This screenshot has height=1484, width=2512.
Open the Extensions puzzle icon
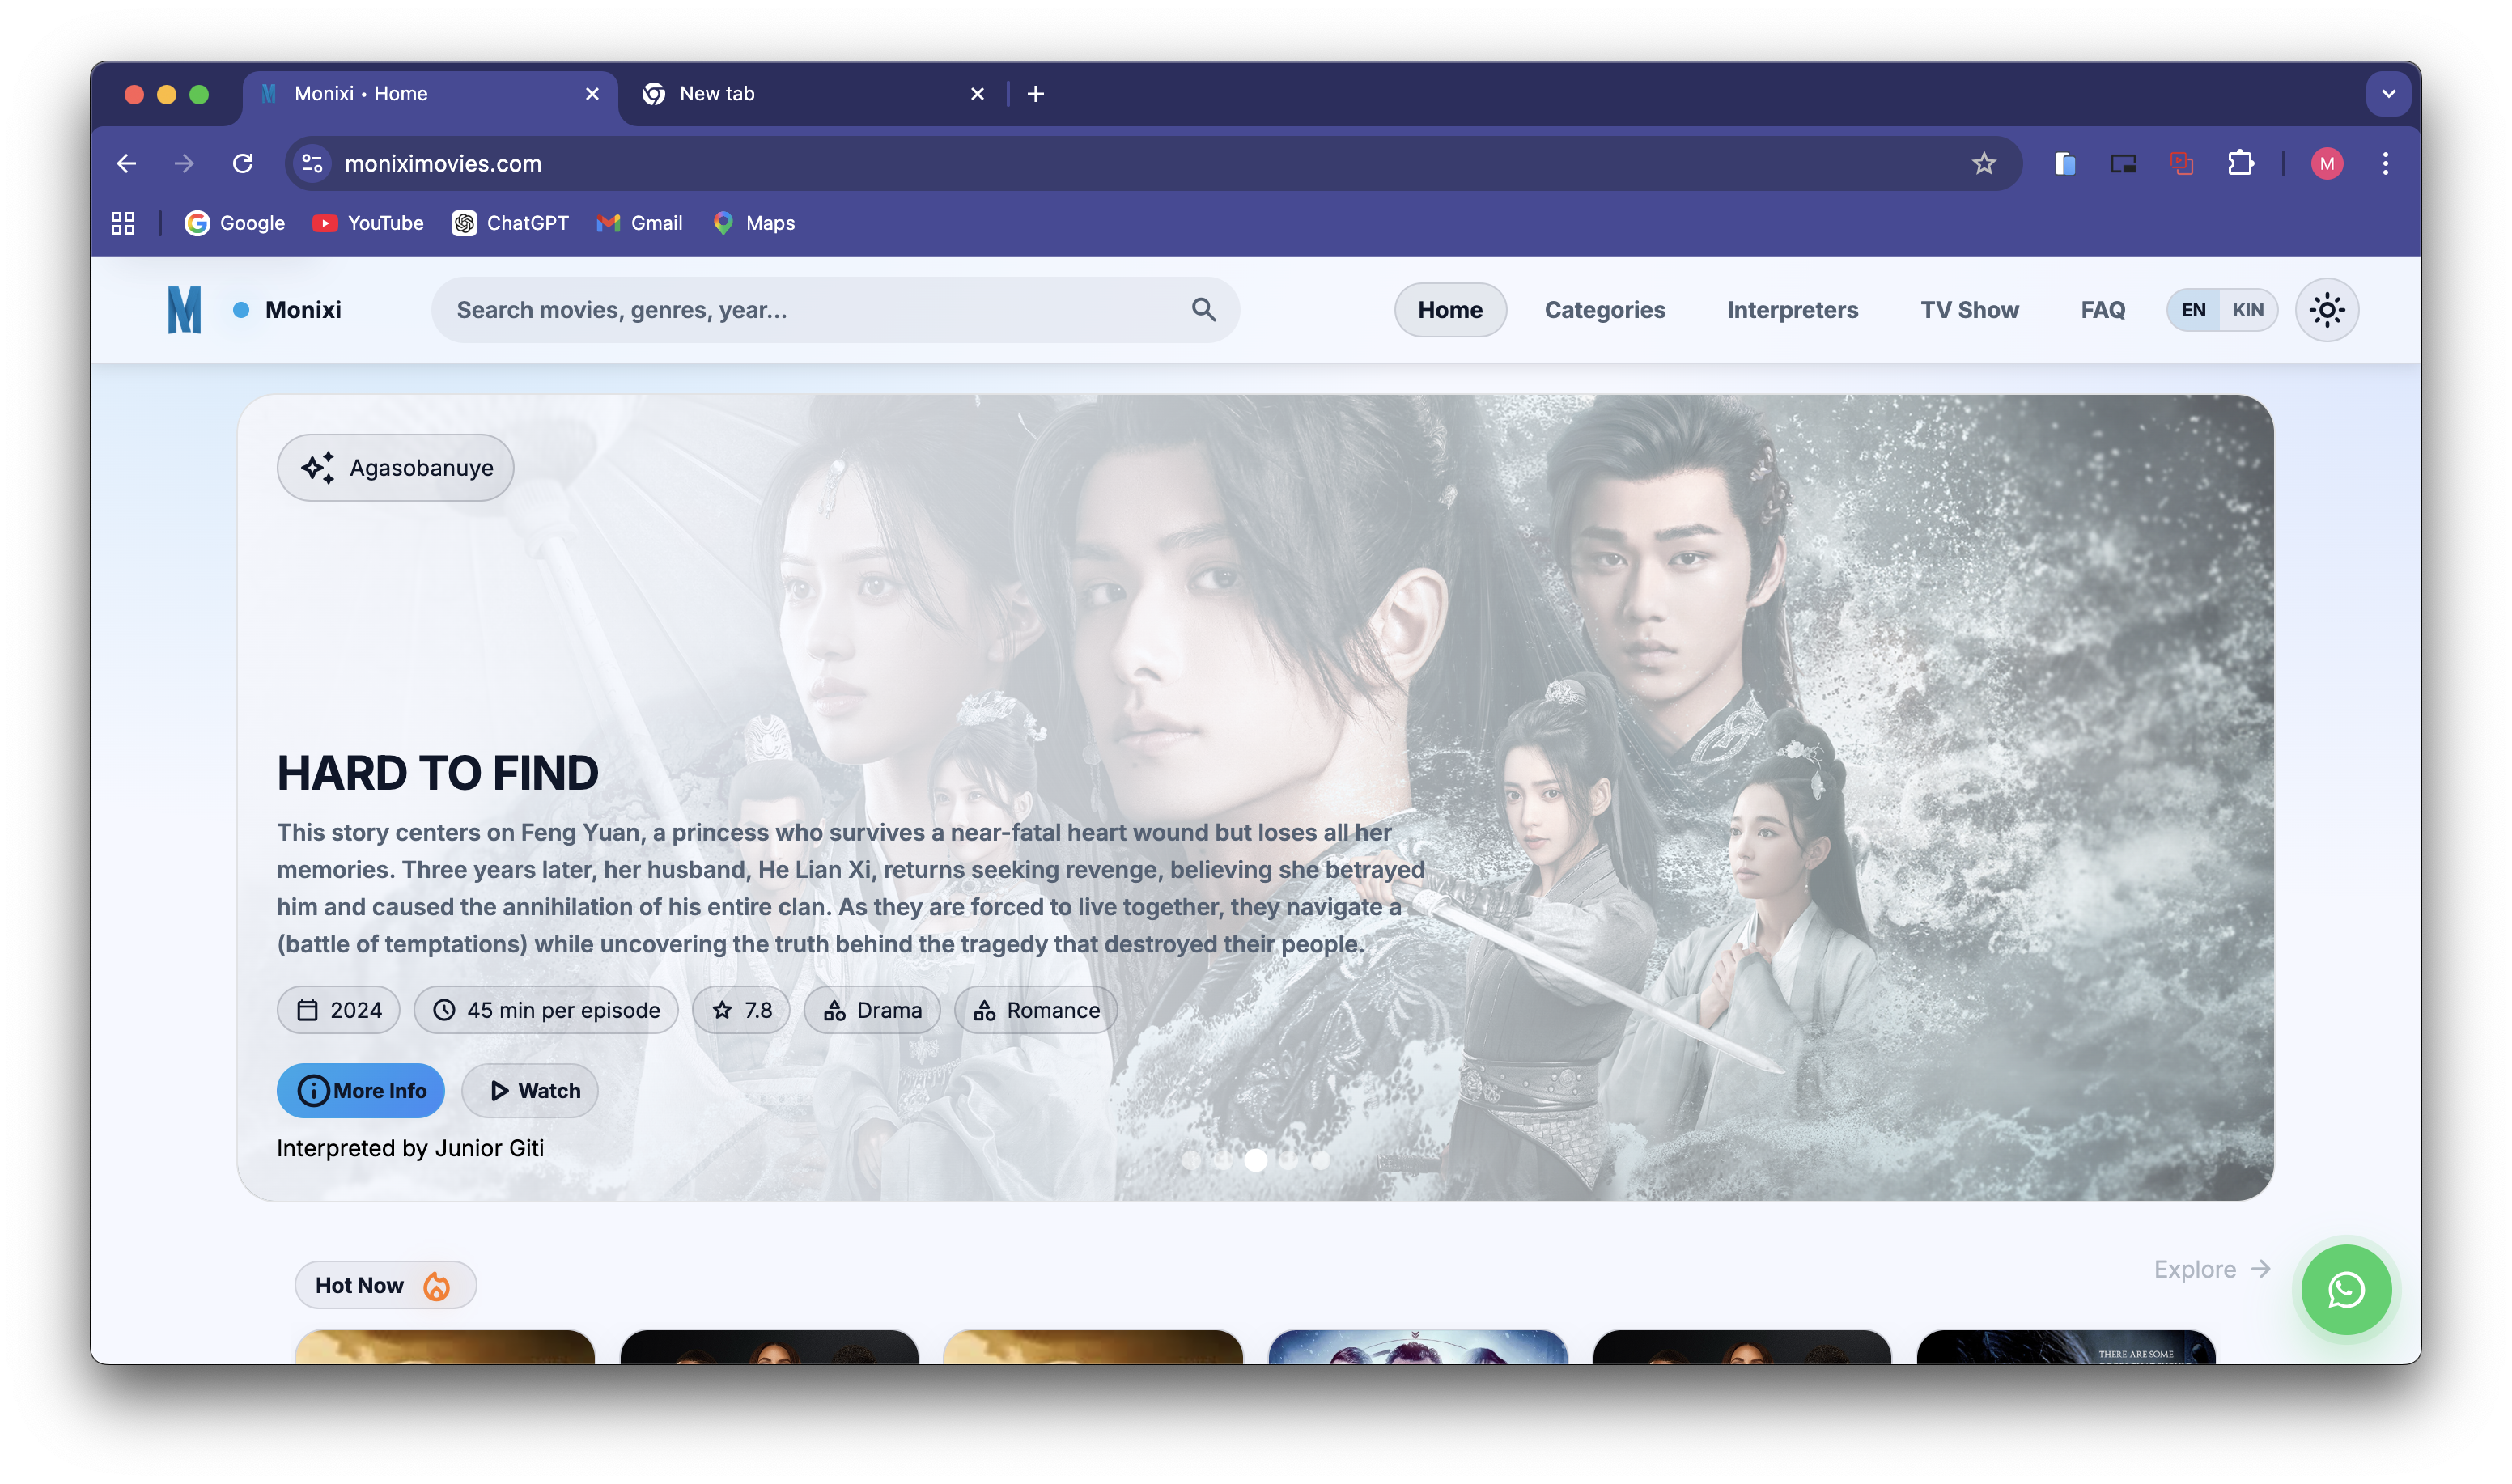point(2241,163)
